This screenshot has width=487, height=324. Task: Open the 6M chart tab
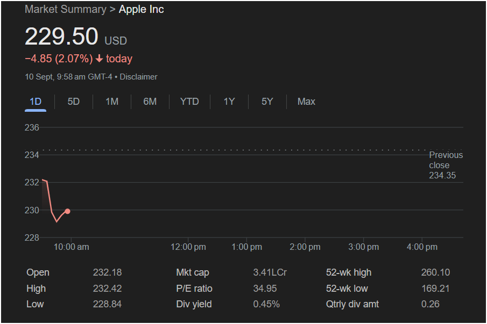150,102
